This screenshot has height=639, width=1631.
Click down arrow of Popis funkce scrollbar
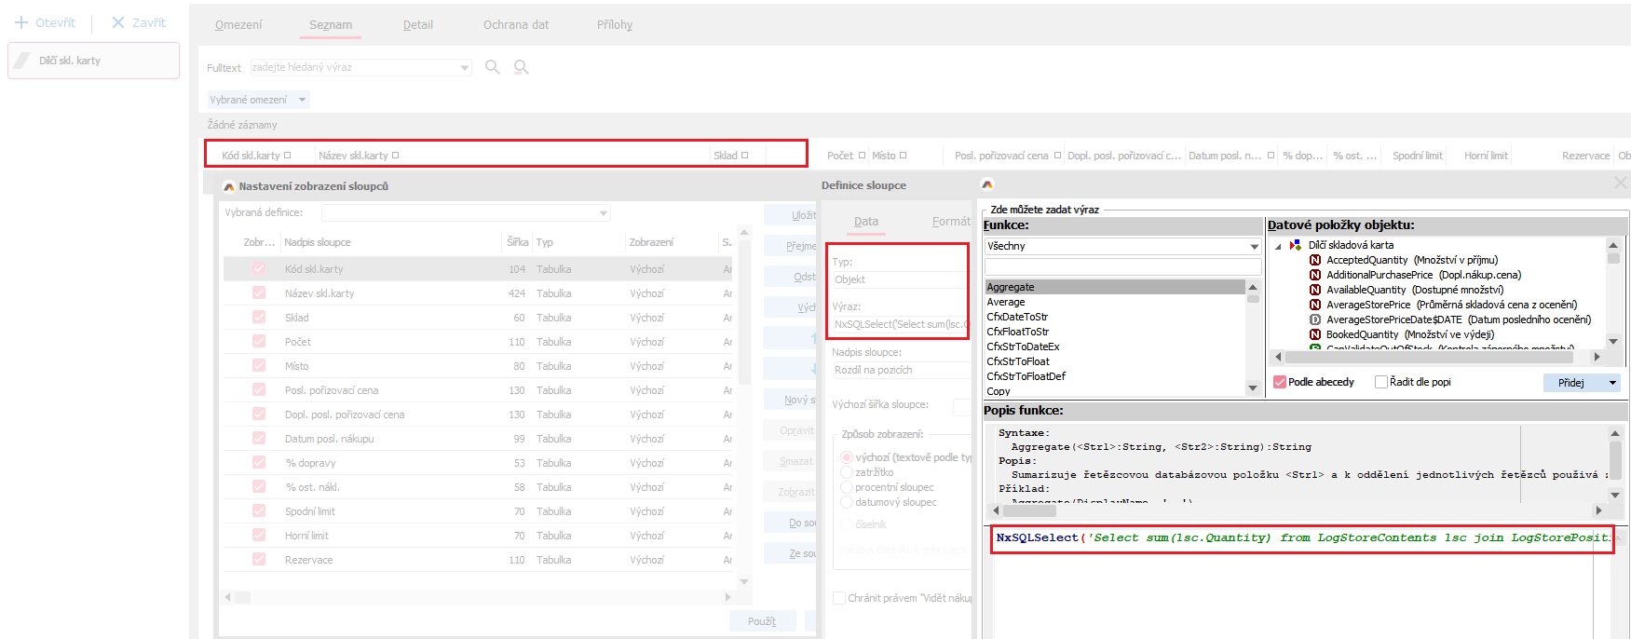coord(1615,495)
